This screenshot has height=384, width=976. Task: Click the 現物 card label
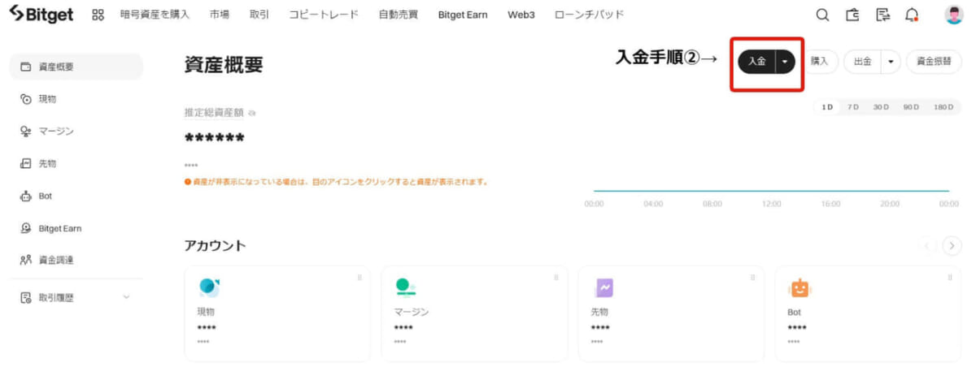206,312
